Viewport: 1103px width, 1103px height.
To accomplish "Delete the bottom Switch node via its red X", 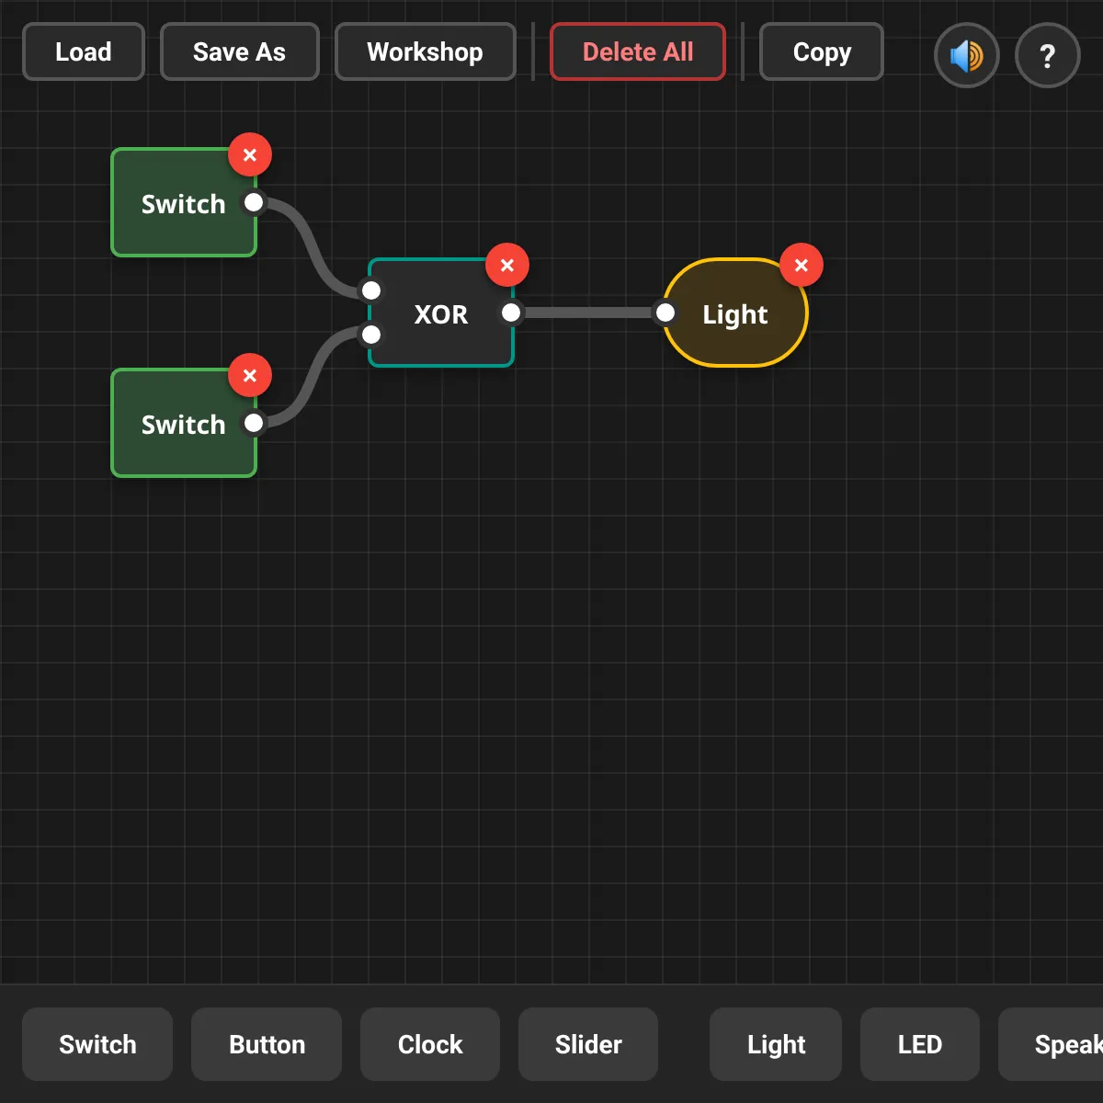I will coord(250,375).
